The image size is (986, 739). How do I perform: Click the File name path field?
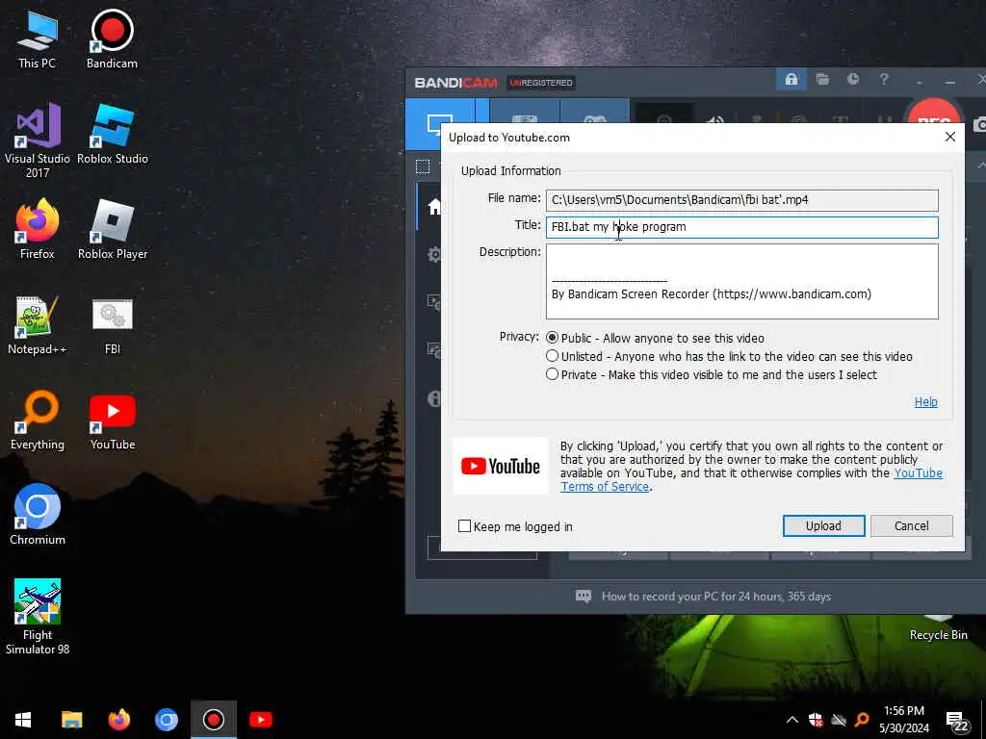742,200
